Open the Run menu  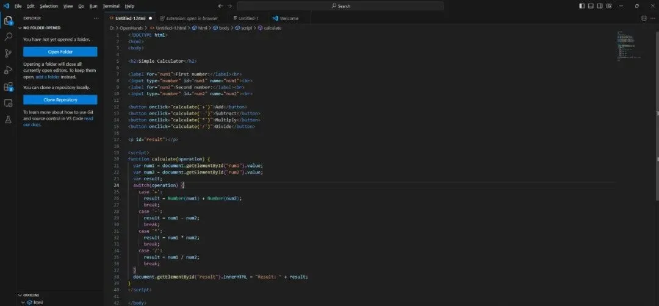click(x=93, y=6)
